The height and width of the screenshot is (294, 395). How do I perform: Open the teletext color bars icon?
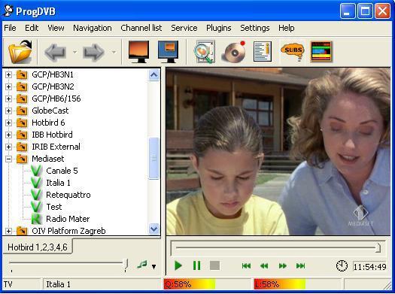pos(321,52)
